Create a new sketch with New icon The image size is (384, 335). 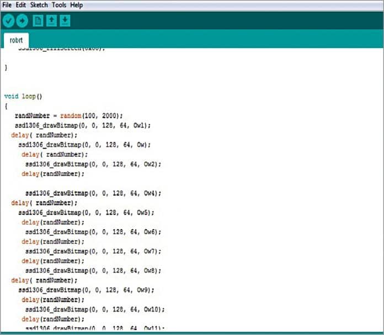coord(38,21)
